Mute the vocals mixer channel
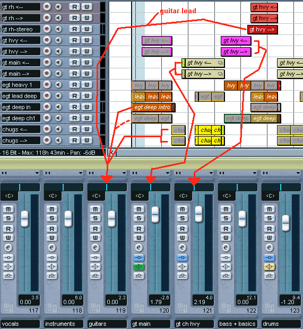This screenshot has height=329, width=303. 8,209
